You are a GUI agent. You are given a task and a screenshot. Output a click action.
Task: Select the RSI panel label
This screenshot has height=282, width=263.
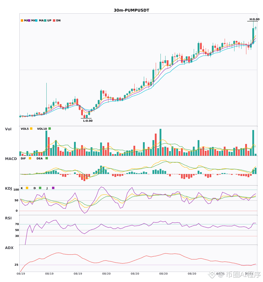[8, 218]
